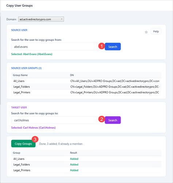Click the red step 2 marker
173x183 pixels.
pos(101,119)
